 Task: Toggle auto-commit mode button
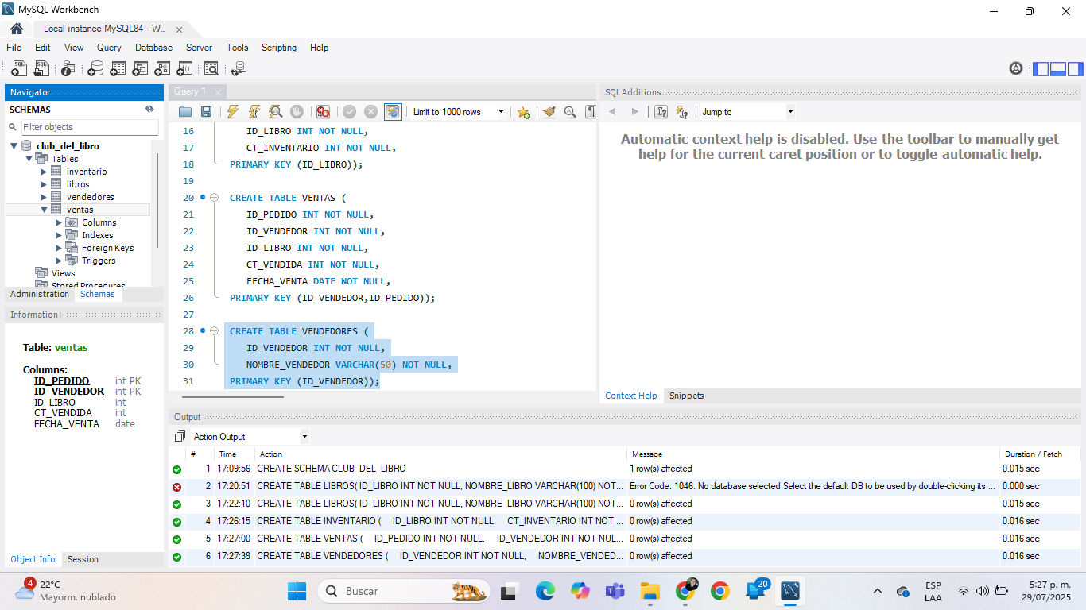click(393, 112)
